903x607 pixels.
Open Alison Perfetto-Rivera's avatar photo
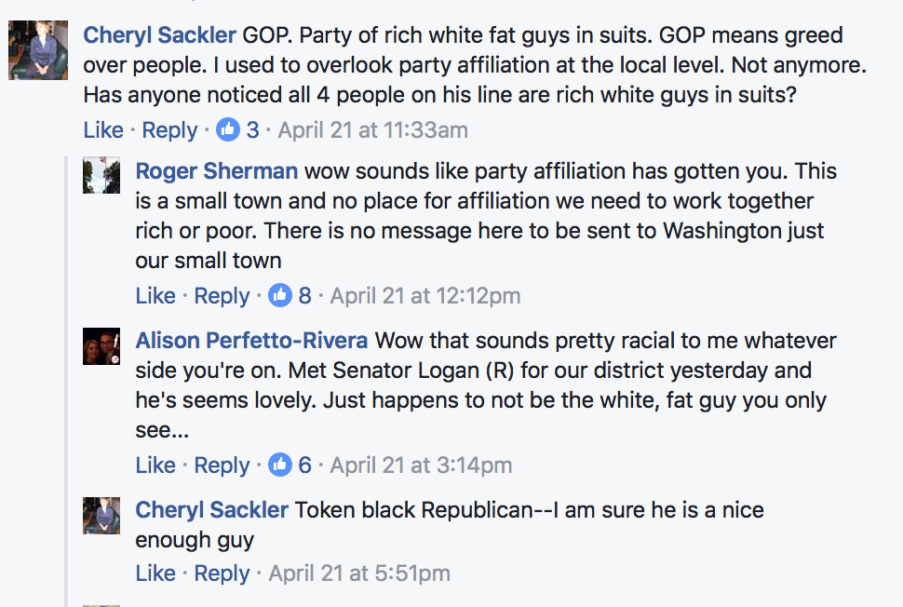click(101, 346)
